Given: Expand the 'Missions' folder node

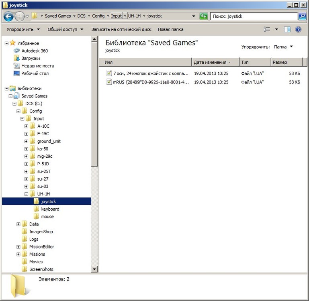Looking at the screenshot, I should tap(18, 254).
